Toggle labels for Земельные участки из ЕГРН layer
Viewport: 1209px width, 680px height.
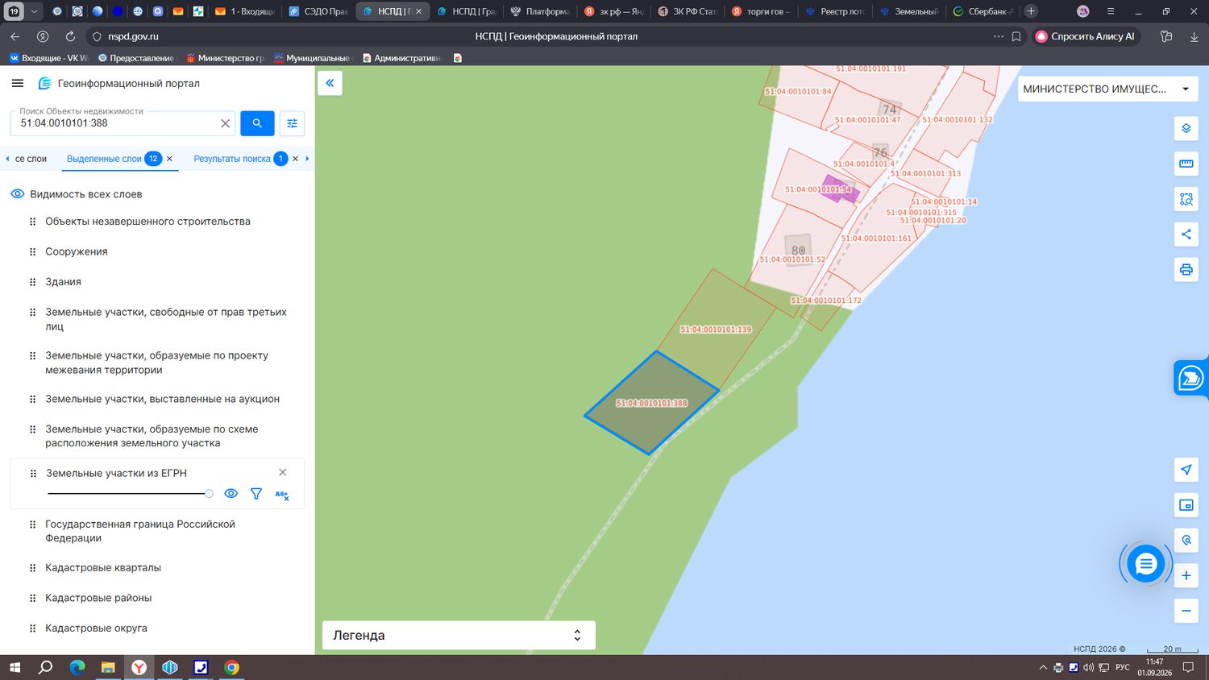pos(281,495)
